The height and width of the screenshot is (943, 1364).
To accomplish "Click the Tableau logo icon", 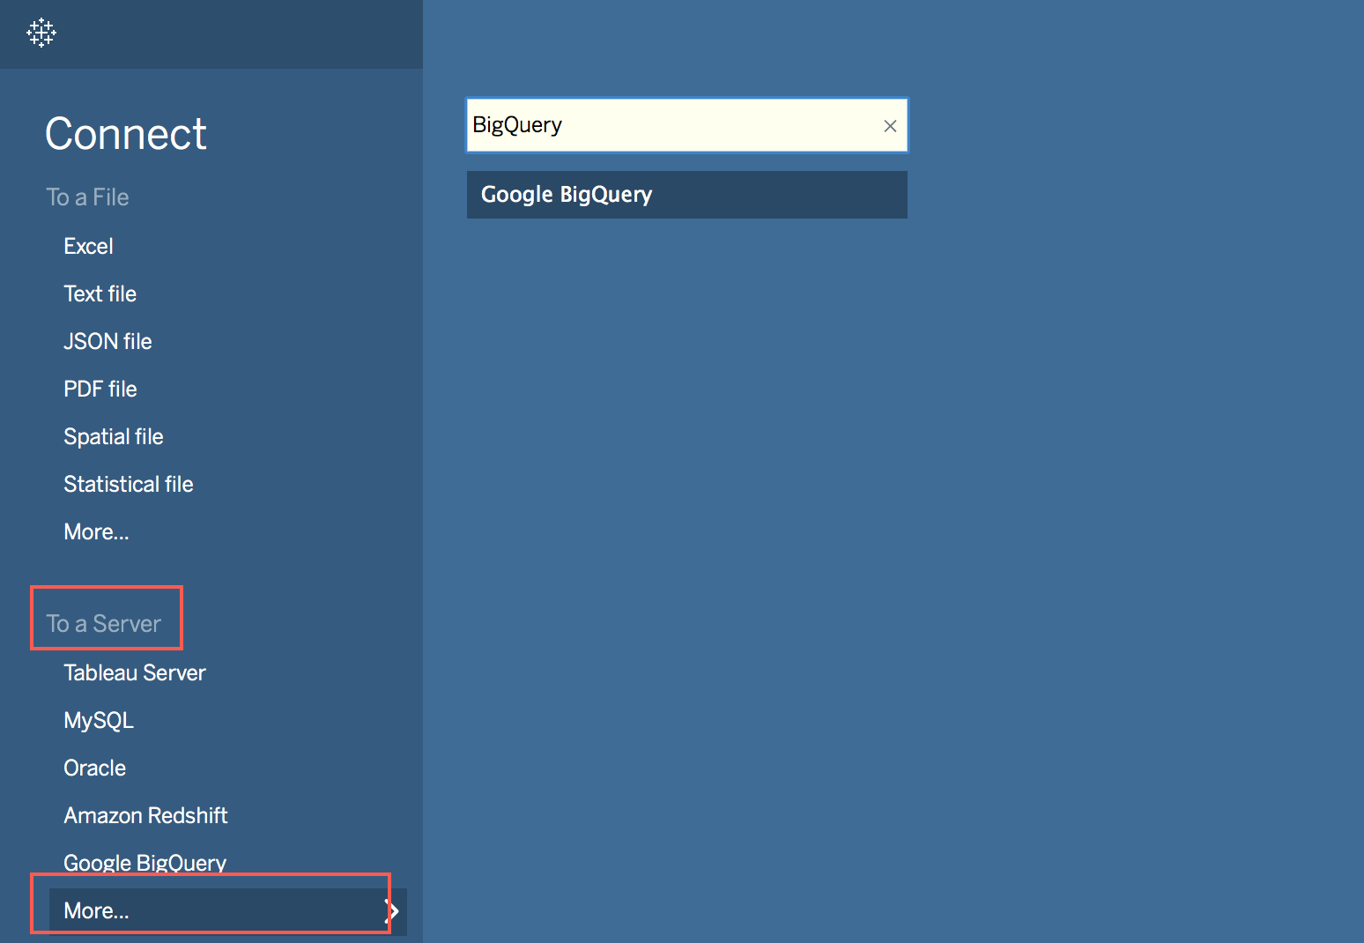I will [41, 33].
